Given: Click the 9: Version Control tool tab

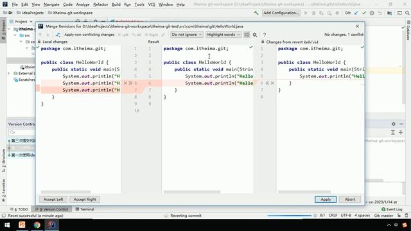Looking at the screenshot, I should (x=51, y=209).
